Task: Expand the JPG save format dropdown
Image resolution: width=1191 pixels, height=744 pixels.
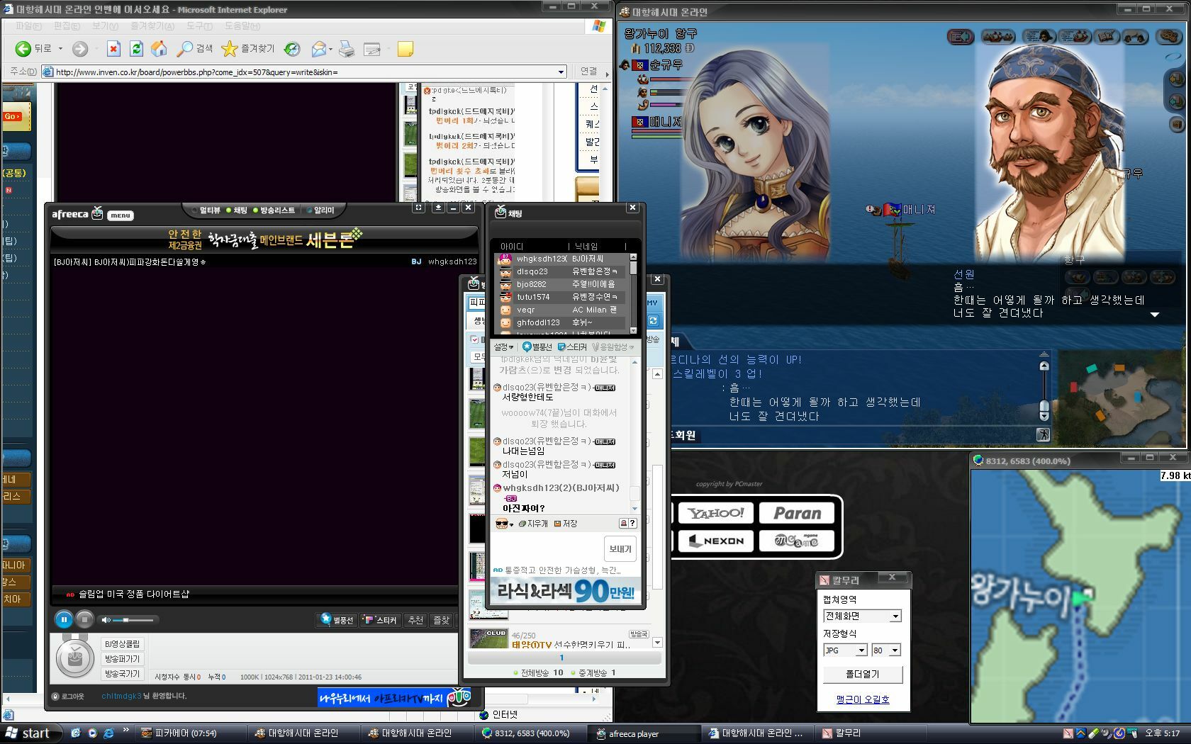Action: pyautogui.click(x=861, y=650)
